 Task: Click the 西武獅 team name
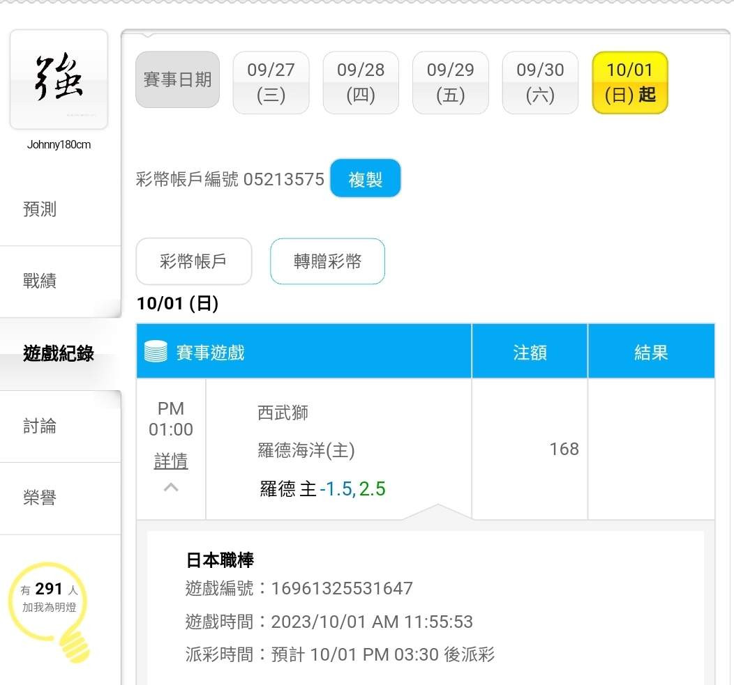coord(283,413)
